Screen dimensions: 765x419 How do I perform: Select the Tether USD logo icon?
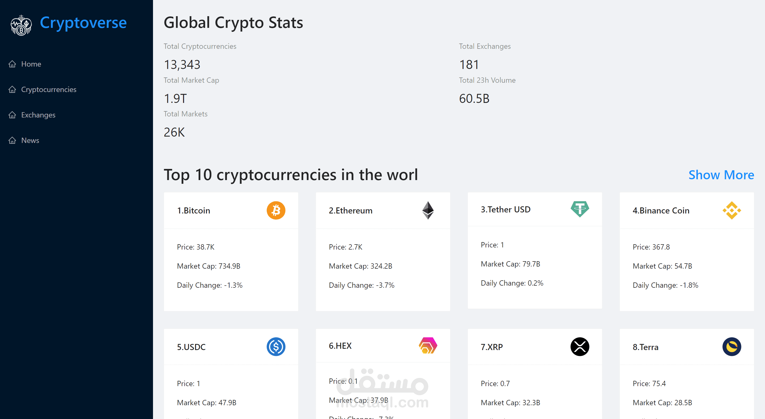(x=580, y=209)
